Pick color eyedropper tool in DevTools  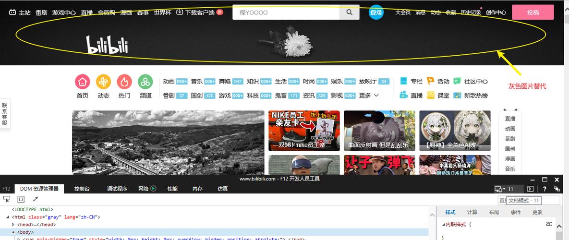(36, 199)
